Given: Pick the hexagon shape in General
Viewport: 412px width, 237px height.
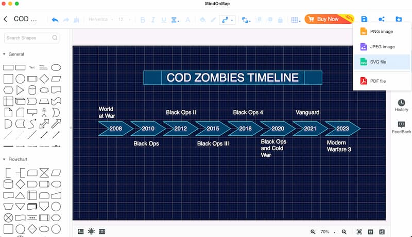Looking at the screenshot, I should click(8, 90).
